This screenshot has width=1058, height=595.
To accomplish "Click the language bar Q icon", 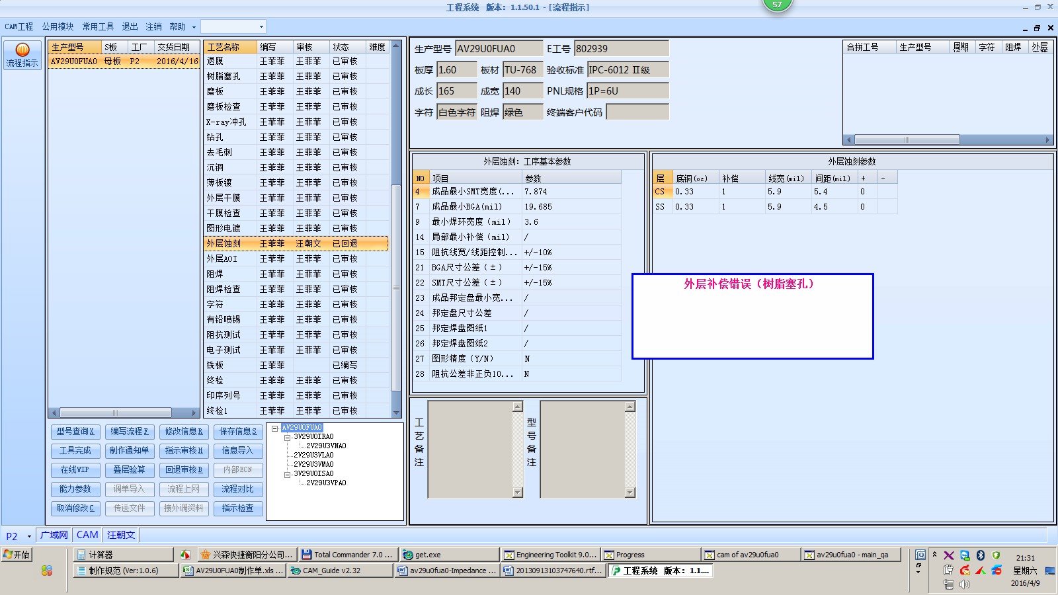I will tap(920, 555).
